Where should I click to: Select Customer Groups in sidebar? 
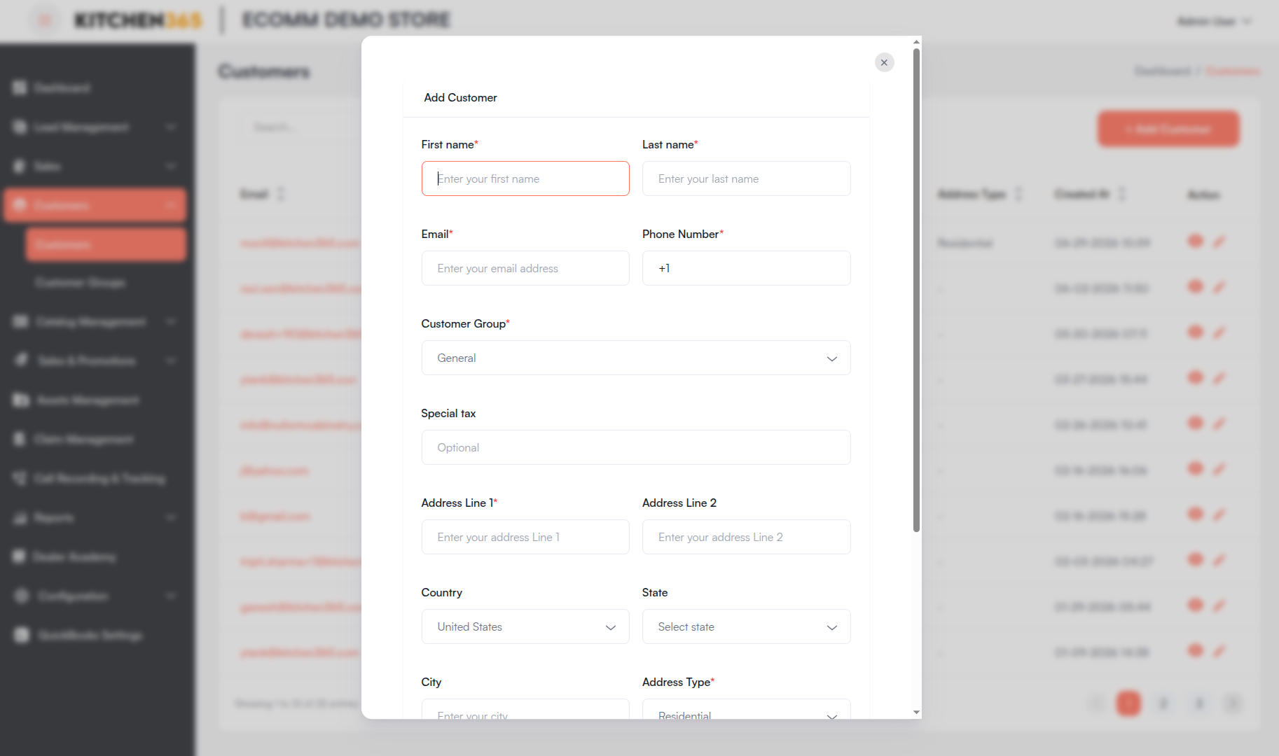tap(81, 282)
